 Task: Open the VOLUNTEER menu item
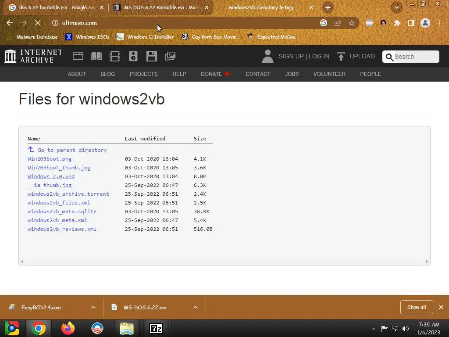329,74
